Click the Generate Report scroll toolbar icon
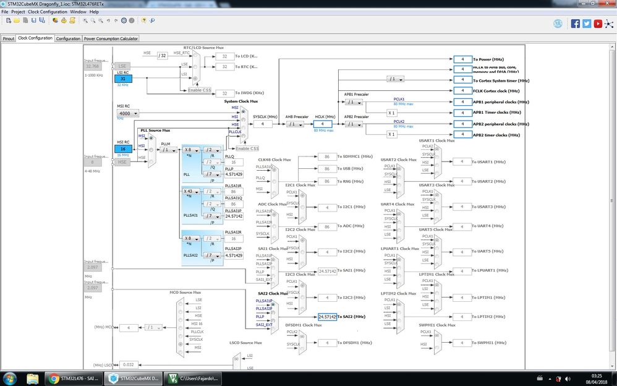Image resolution: width=617 pixels, height=386 pixels. [72, 20]
